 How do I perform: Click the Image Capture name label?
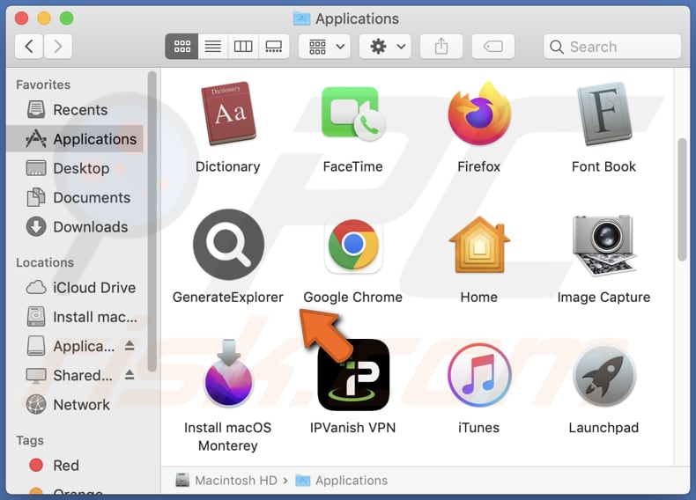(603, 297)
